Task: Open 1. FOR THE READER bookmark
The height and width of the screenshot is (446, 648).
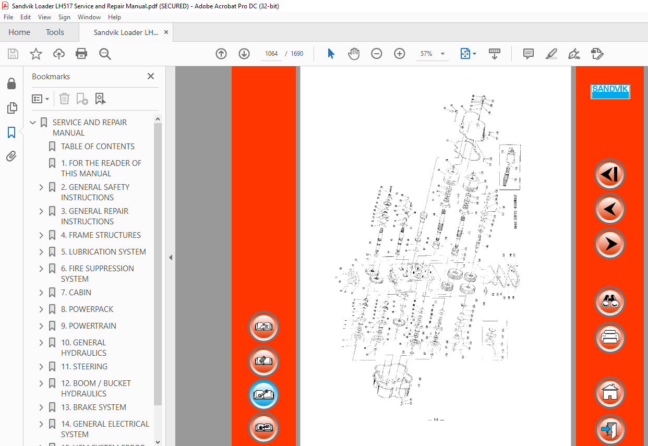Action: click(x=101, y=168)
